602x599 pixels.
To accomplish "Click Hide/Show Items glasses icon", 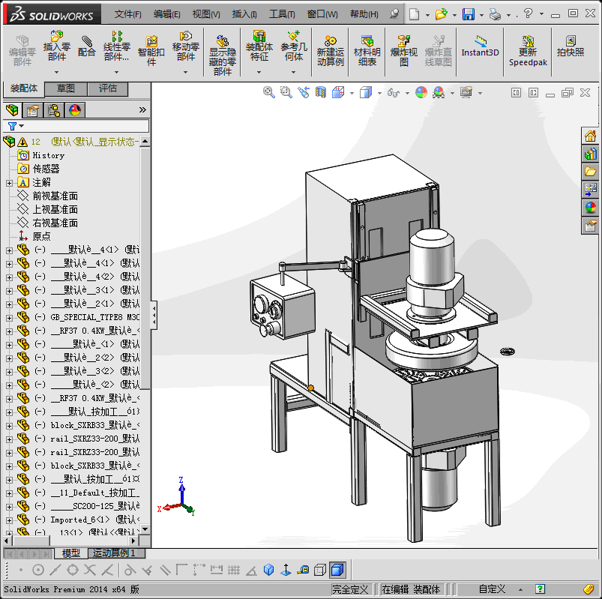I will tap(394, 92).
